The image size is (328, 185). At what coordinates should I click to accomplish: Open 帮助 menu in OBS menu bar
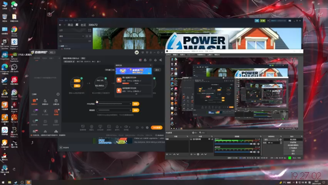(x=217, y=55)
